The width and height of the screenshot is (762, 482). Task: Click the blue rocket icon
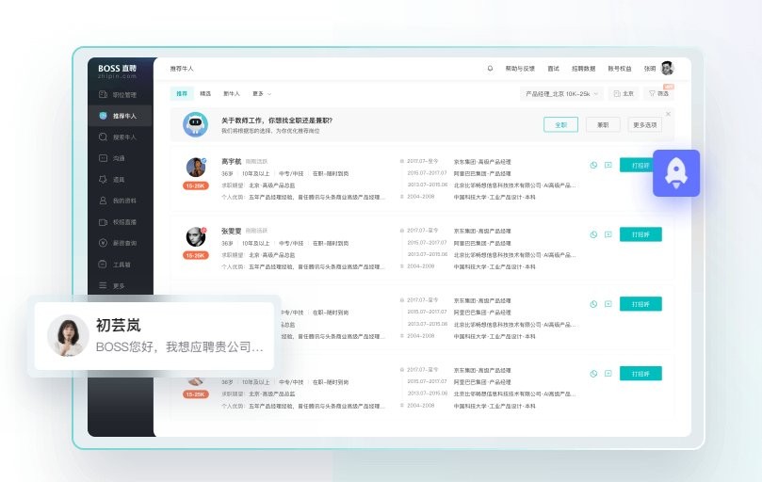[676, 173]
